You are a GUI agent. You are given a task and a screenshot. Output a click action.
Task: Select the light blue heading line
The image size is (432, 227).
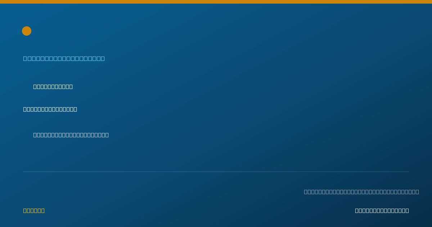(x=64, y=58)
